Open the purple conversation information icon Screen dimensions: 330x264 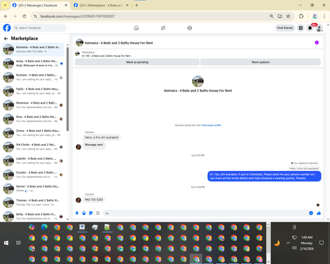pyautogui.click(x=317, y=42)
